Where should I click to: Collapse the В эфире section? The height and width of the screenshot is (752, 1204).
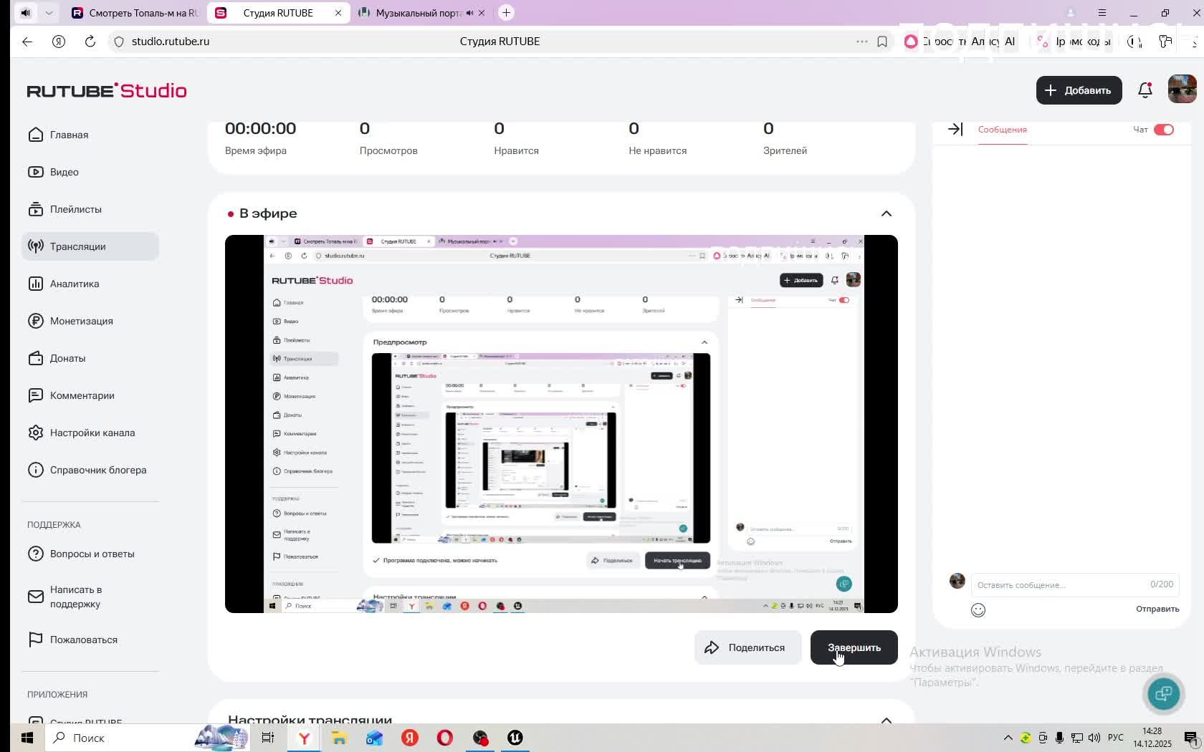click(x=887, y=213)
